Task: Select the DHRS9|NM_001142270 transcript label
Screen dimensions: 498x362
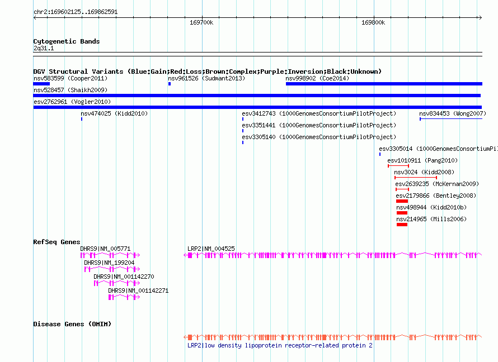Action: click(x=124, y=277)
